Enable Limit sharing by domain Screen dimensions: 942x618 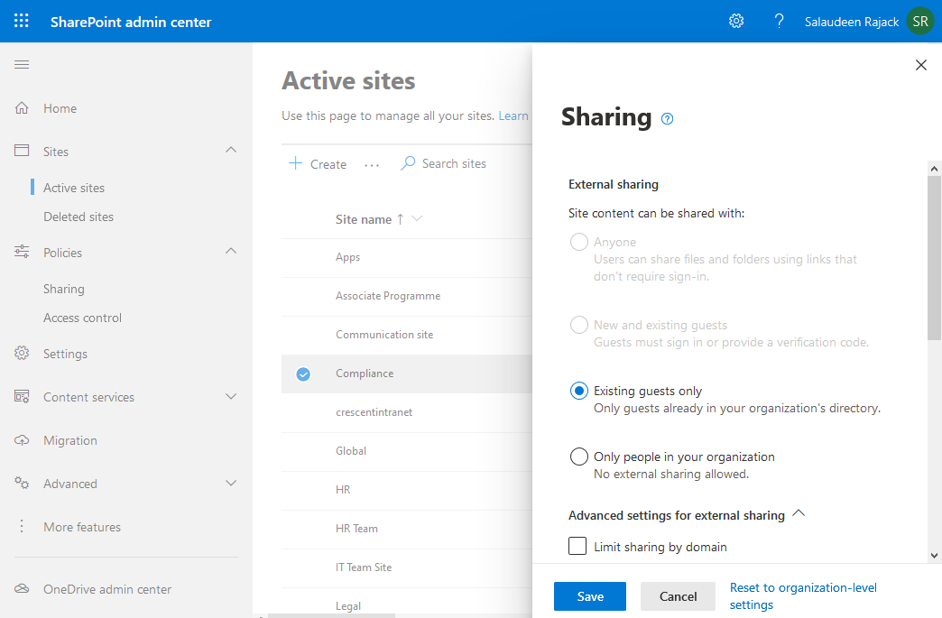click(x=577, y=546)
